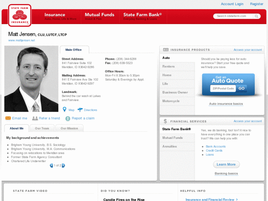The image size is (268, 201).
Task: Go to next background page arrow
Action: pyautogui.click(x=63, y=166)
